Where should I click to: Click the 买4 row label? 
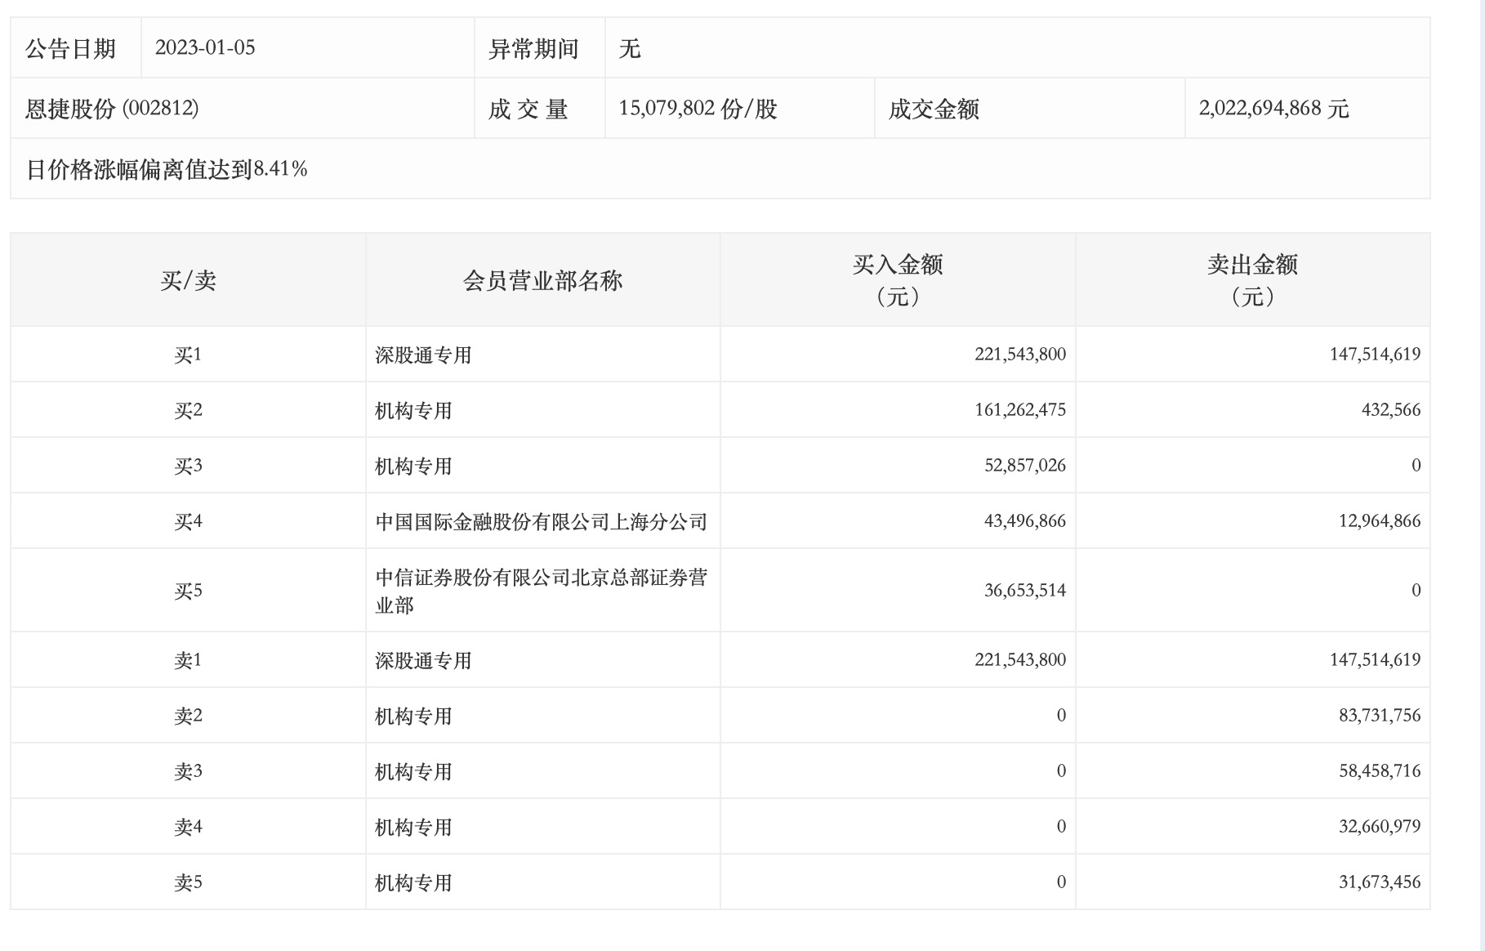click(x=188, y=521)
